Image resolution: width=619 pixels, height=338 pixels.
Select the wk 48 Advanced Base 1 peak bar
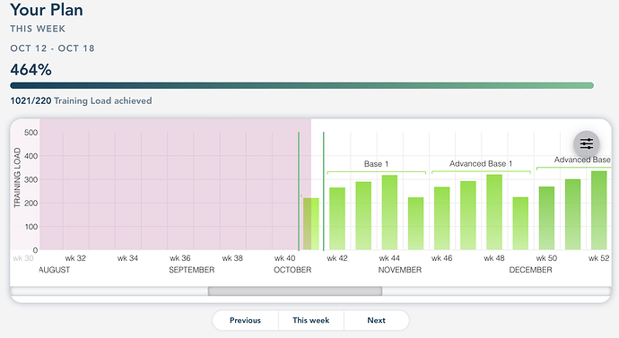(x=494, y=212)
